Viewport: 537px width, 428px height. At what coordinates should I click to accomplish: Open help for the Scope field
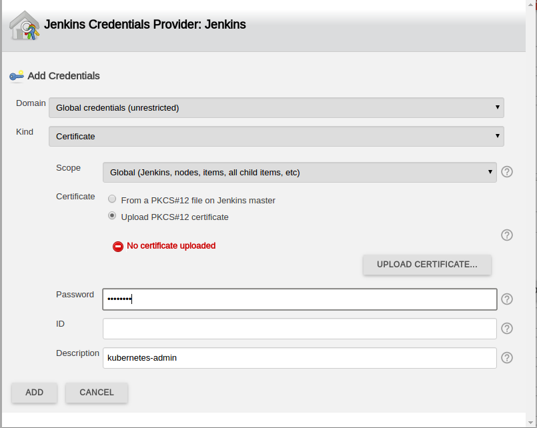(507, 172)
